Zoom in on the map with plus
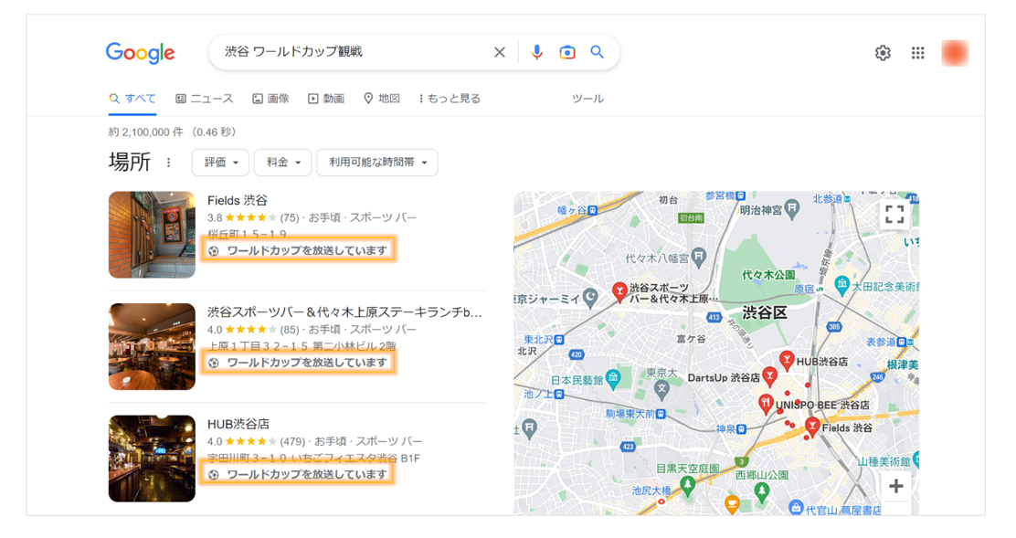Image resolution: width=1016 pixels, height=538 pixels. pyautogui.click(x=895, y=486)
